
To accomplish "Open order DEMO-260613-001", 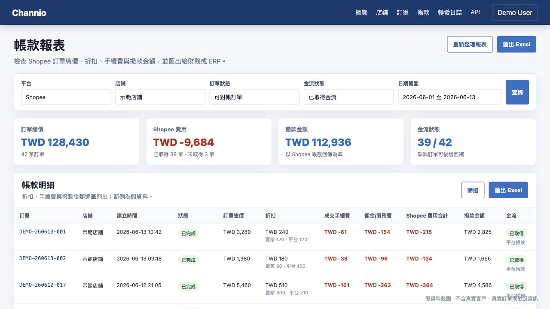I will (x=43, y=232).
